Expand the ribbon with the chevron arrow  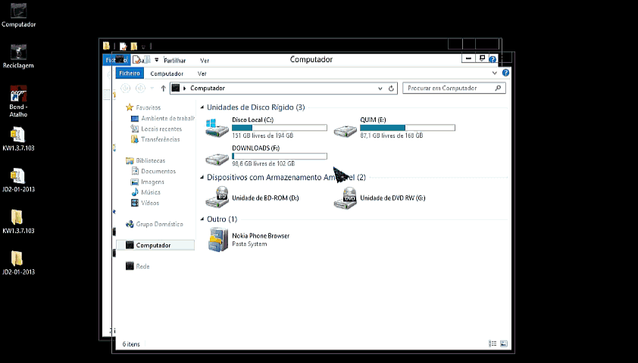[x=495, y=73]
